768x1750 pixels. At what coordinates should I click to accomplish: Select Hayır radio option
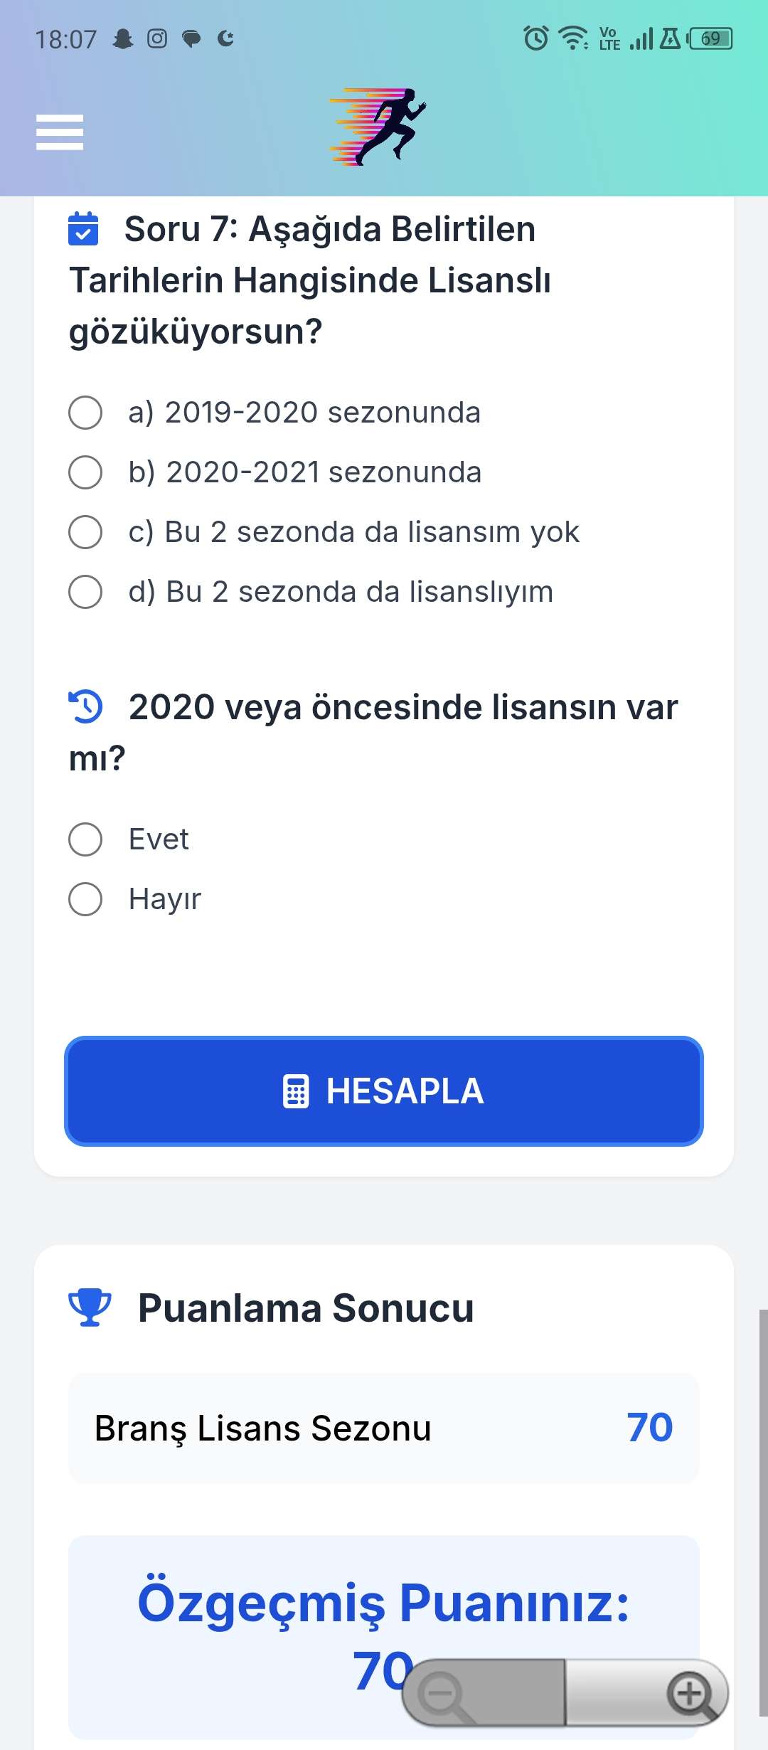tap(135, 899)
